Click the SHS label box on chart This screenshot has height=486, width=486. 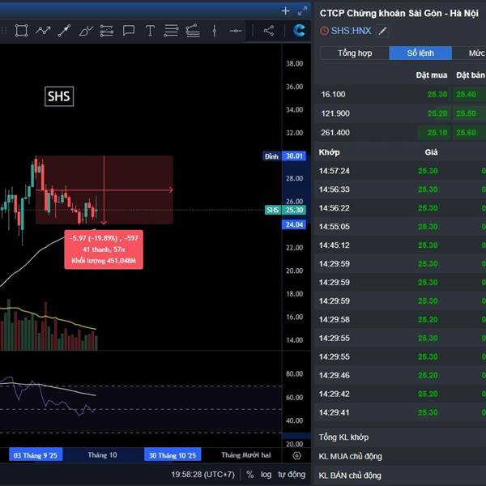[x=59, y=96]
